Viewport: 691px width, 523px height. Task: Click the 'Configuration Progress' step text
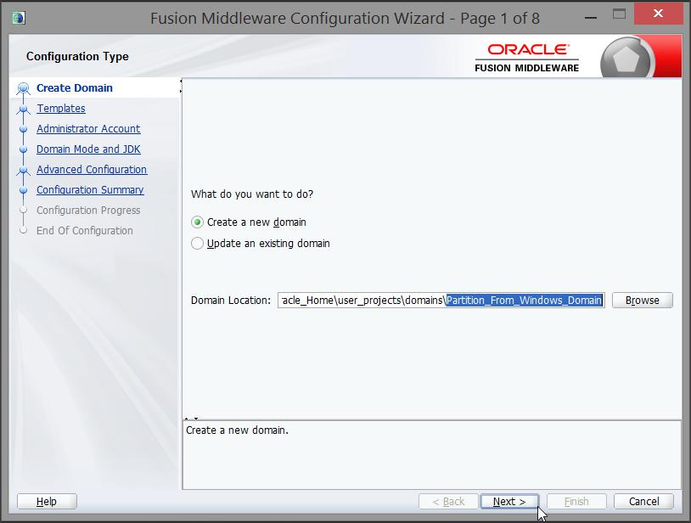click(88, 211)
